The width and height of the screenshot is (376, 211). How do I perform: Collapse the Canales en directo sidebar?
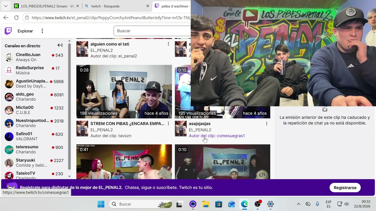pos(60,45)
